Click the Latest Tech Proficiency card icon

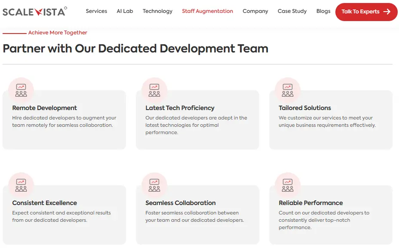pos(154,90)
